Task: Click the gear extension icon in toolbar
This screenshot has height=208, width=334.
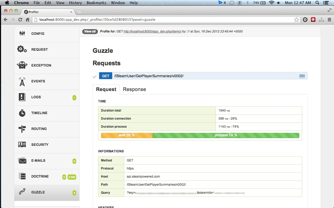Action: [x=305, y=19]
